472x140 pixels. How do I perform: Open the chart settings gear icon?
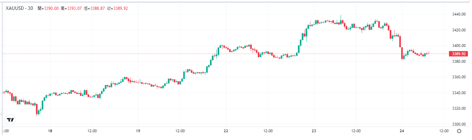click(459, 131)
